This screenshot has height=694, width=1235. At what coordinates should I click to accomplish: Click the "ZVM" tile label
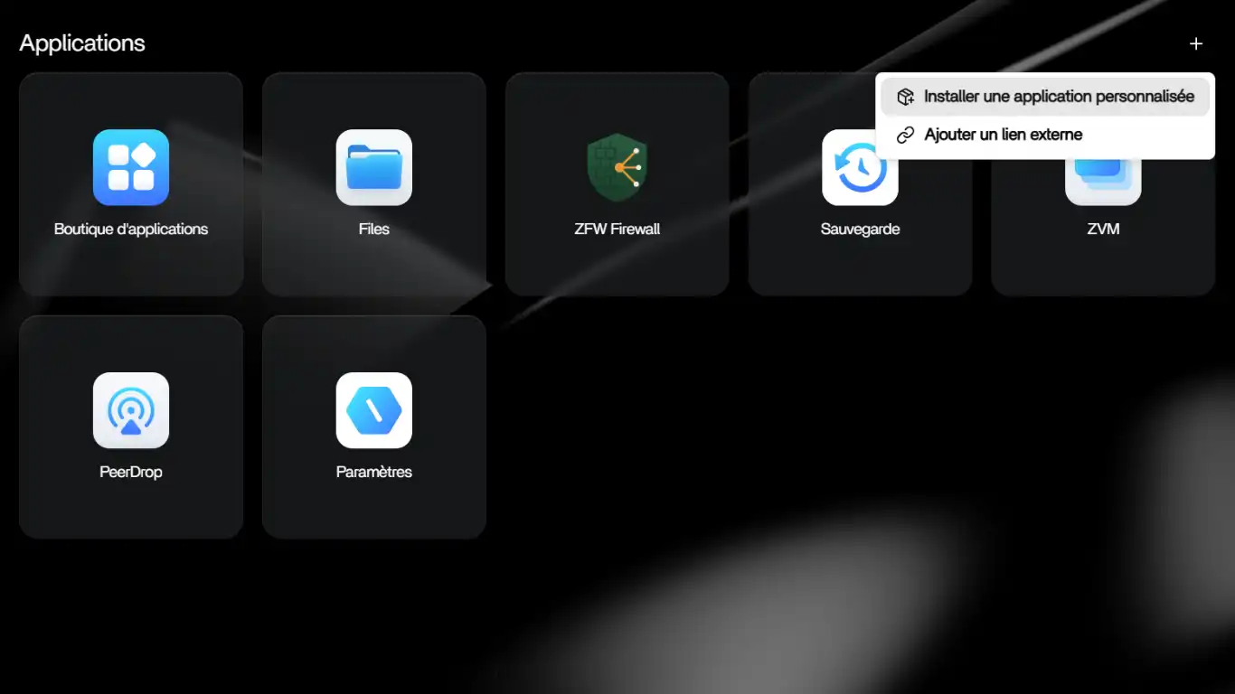click(1103, 230)
